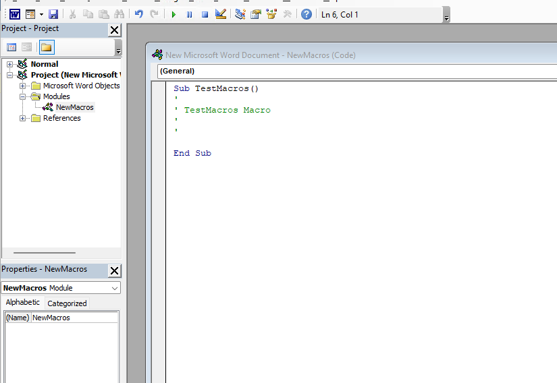Click the Find binoculars icon
The width and height of the screenshot is (557, 383).
120,14
